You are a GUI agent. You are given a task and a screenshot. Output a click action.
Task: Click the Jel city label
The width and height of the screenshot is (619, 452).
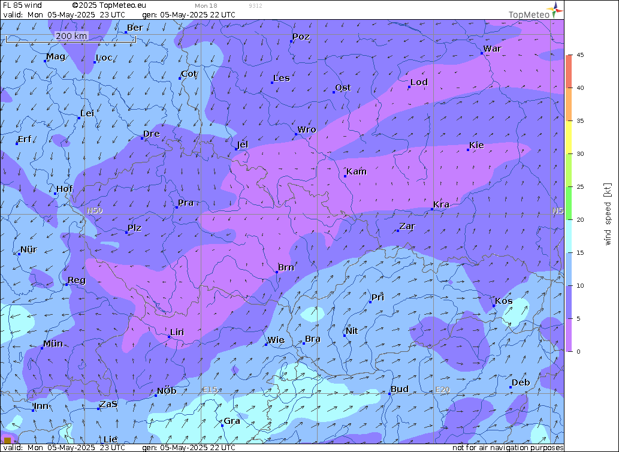[243, 144]
